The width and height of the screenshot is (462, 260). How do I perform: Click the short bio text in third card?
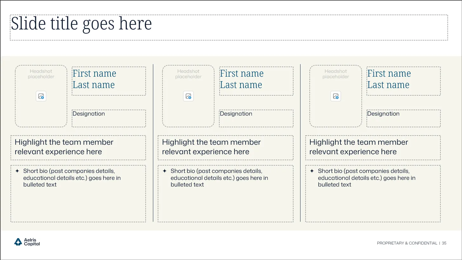(366, 178)
